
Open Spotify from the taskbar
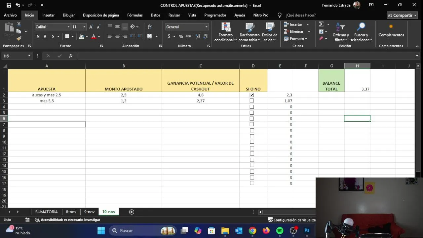(280, 231)
